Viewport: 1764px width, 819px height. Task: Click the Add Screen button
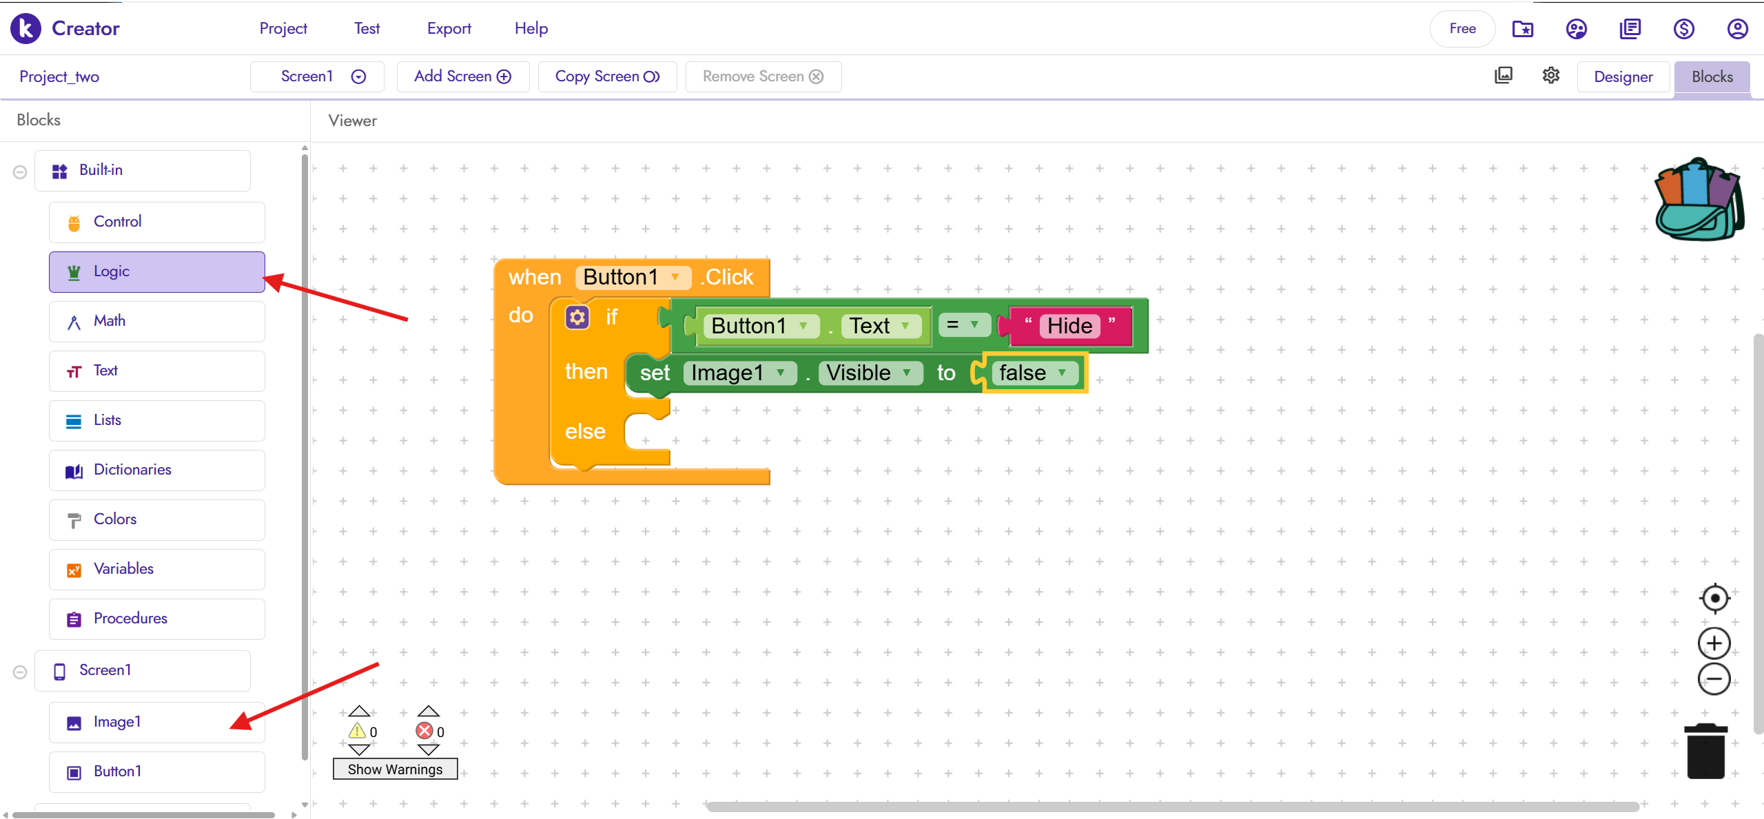pyautogui.click(x=462, y=76)
